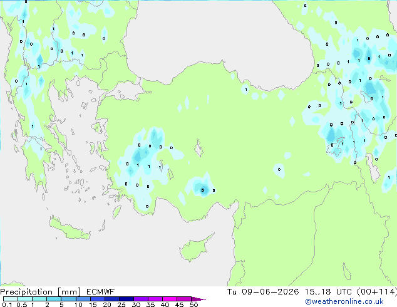Click the 25–30 mm navy legend swatch
The width and height of the screenshot is (397, 307).
(x=126, y=299)
